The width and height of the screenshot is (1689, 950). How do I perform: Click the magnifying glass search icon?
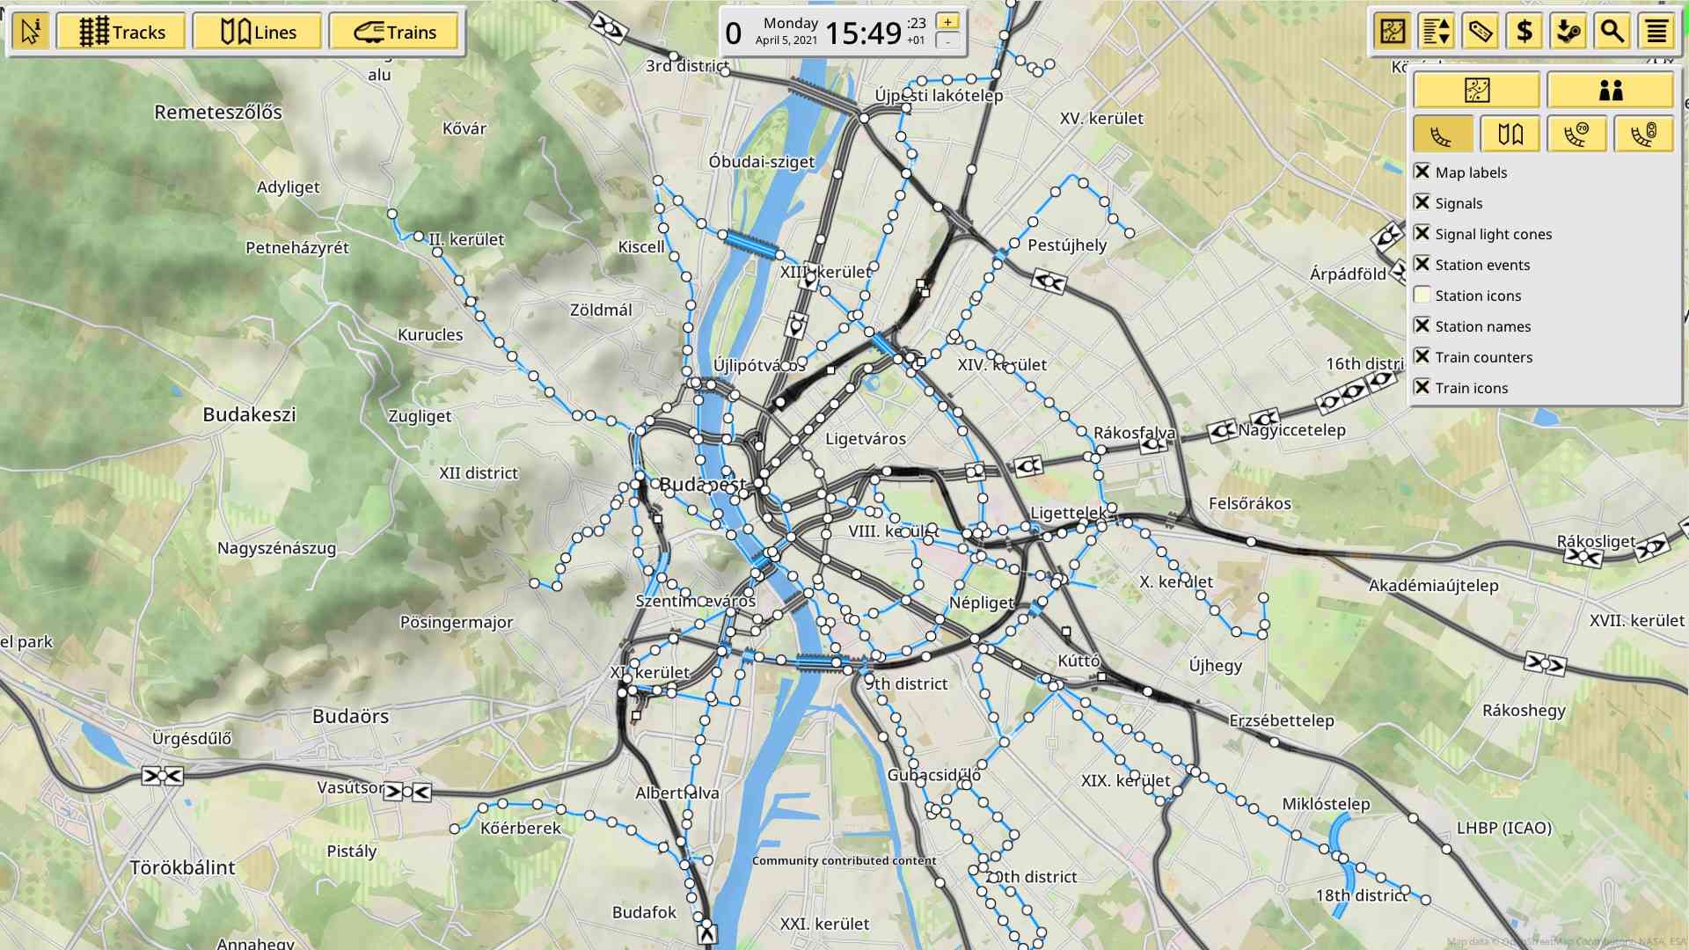click(x=1612, y=32)
